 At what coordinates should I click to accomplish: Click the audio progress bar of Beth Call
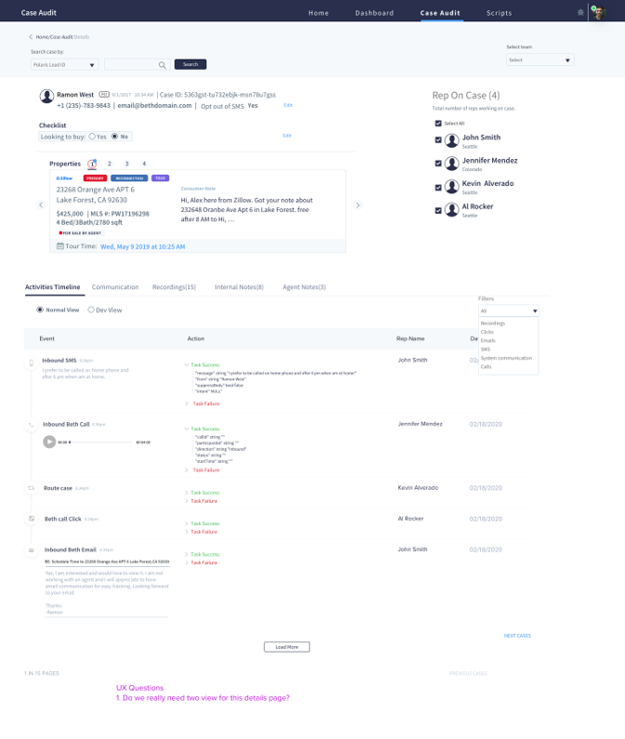tap(102, 442)
